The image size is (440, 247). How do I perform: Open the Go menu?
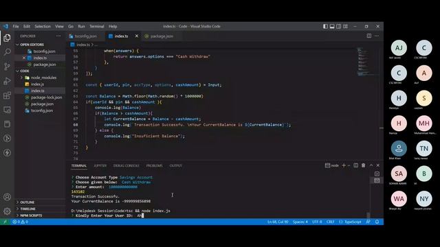click(x=71, y=26)
